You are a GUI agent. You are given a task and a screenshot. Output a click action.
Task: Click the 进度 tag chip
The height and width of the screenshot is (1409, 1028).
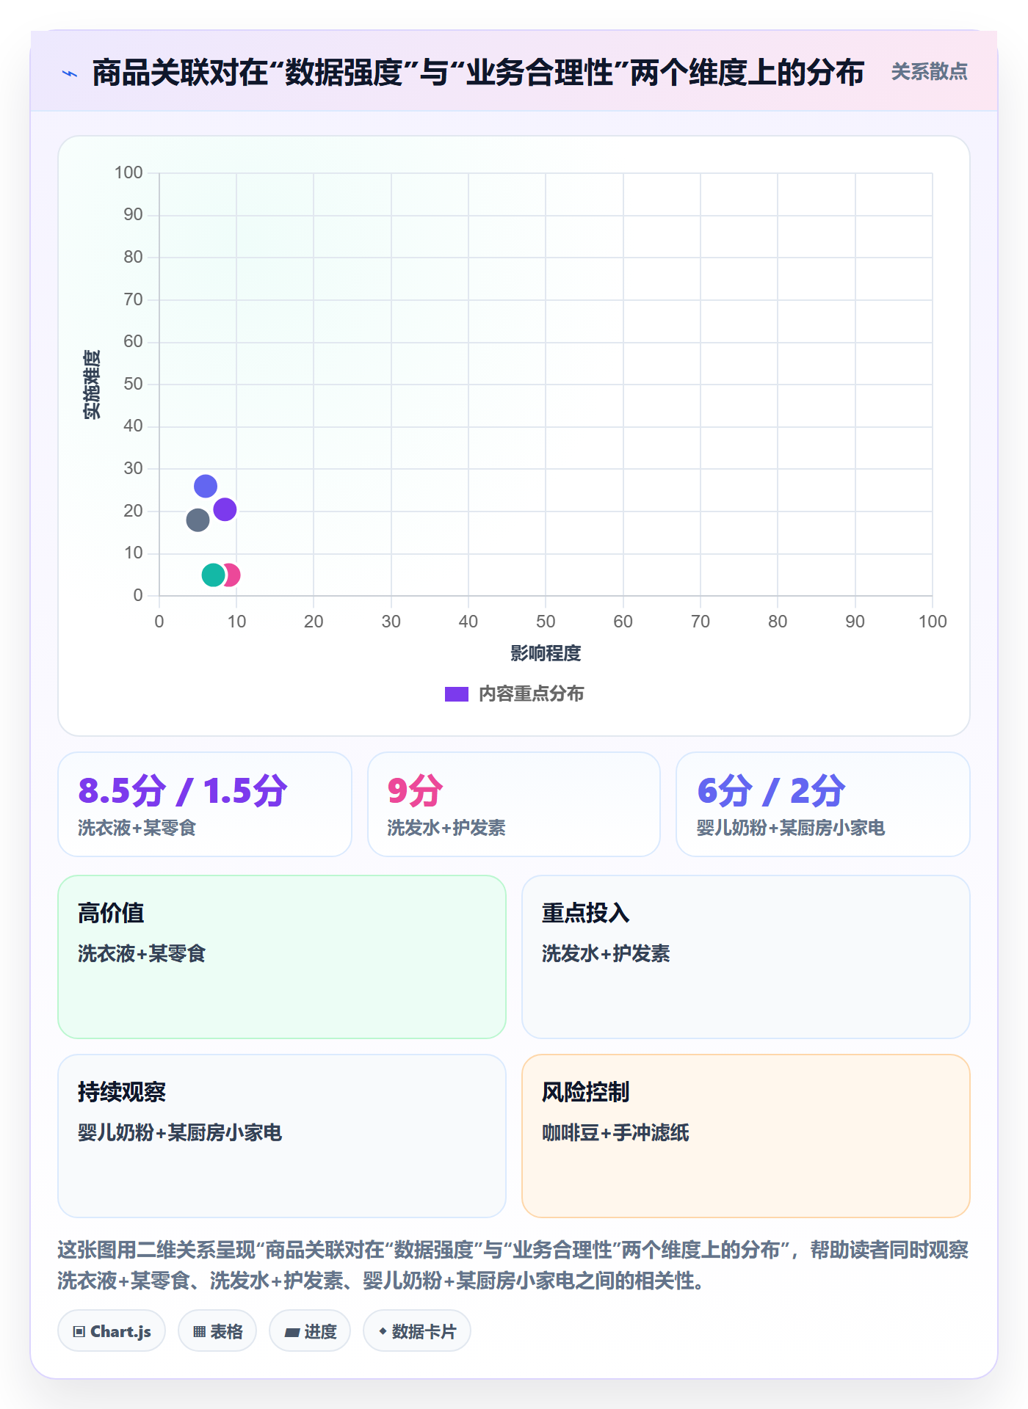point(310,1330)
